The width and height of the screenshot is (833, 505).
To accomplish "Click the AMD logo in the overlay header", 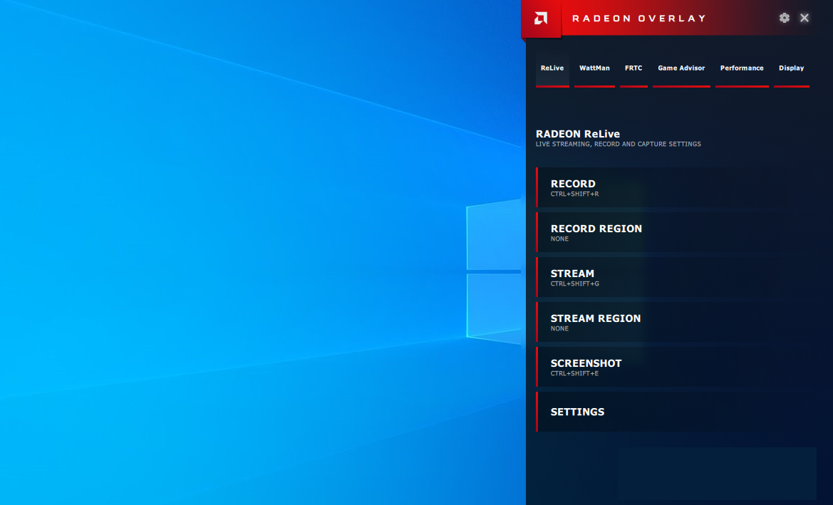I will pos(541,19).
